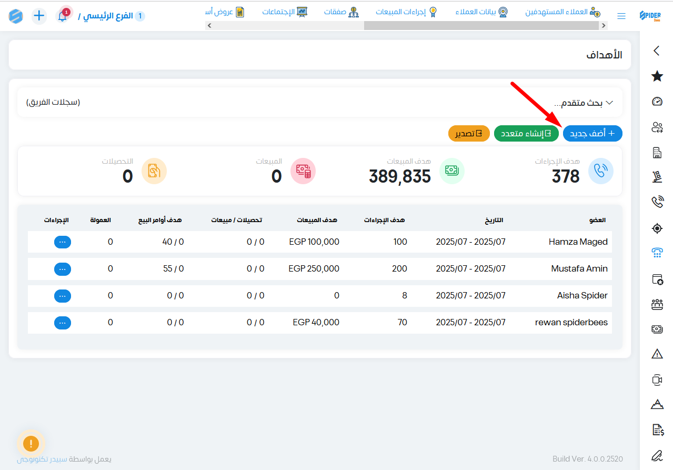Image resolution: width=673 pixels, height=470 pixels.
Task: Click the orange exclamation help bubble
Action: 31,444
